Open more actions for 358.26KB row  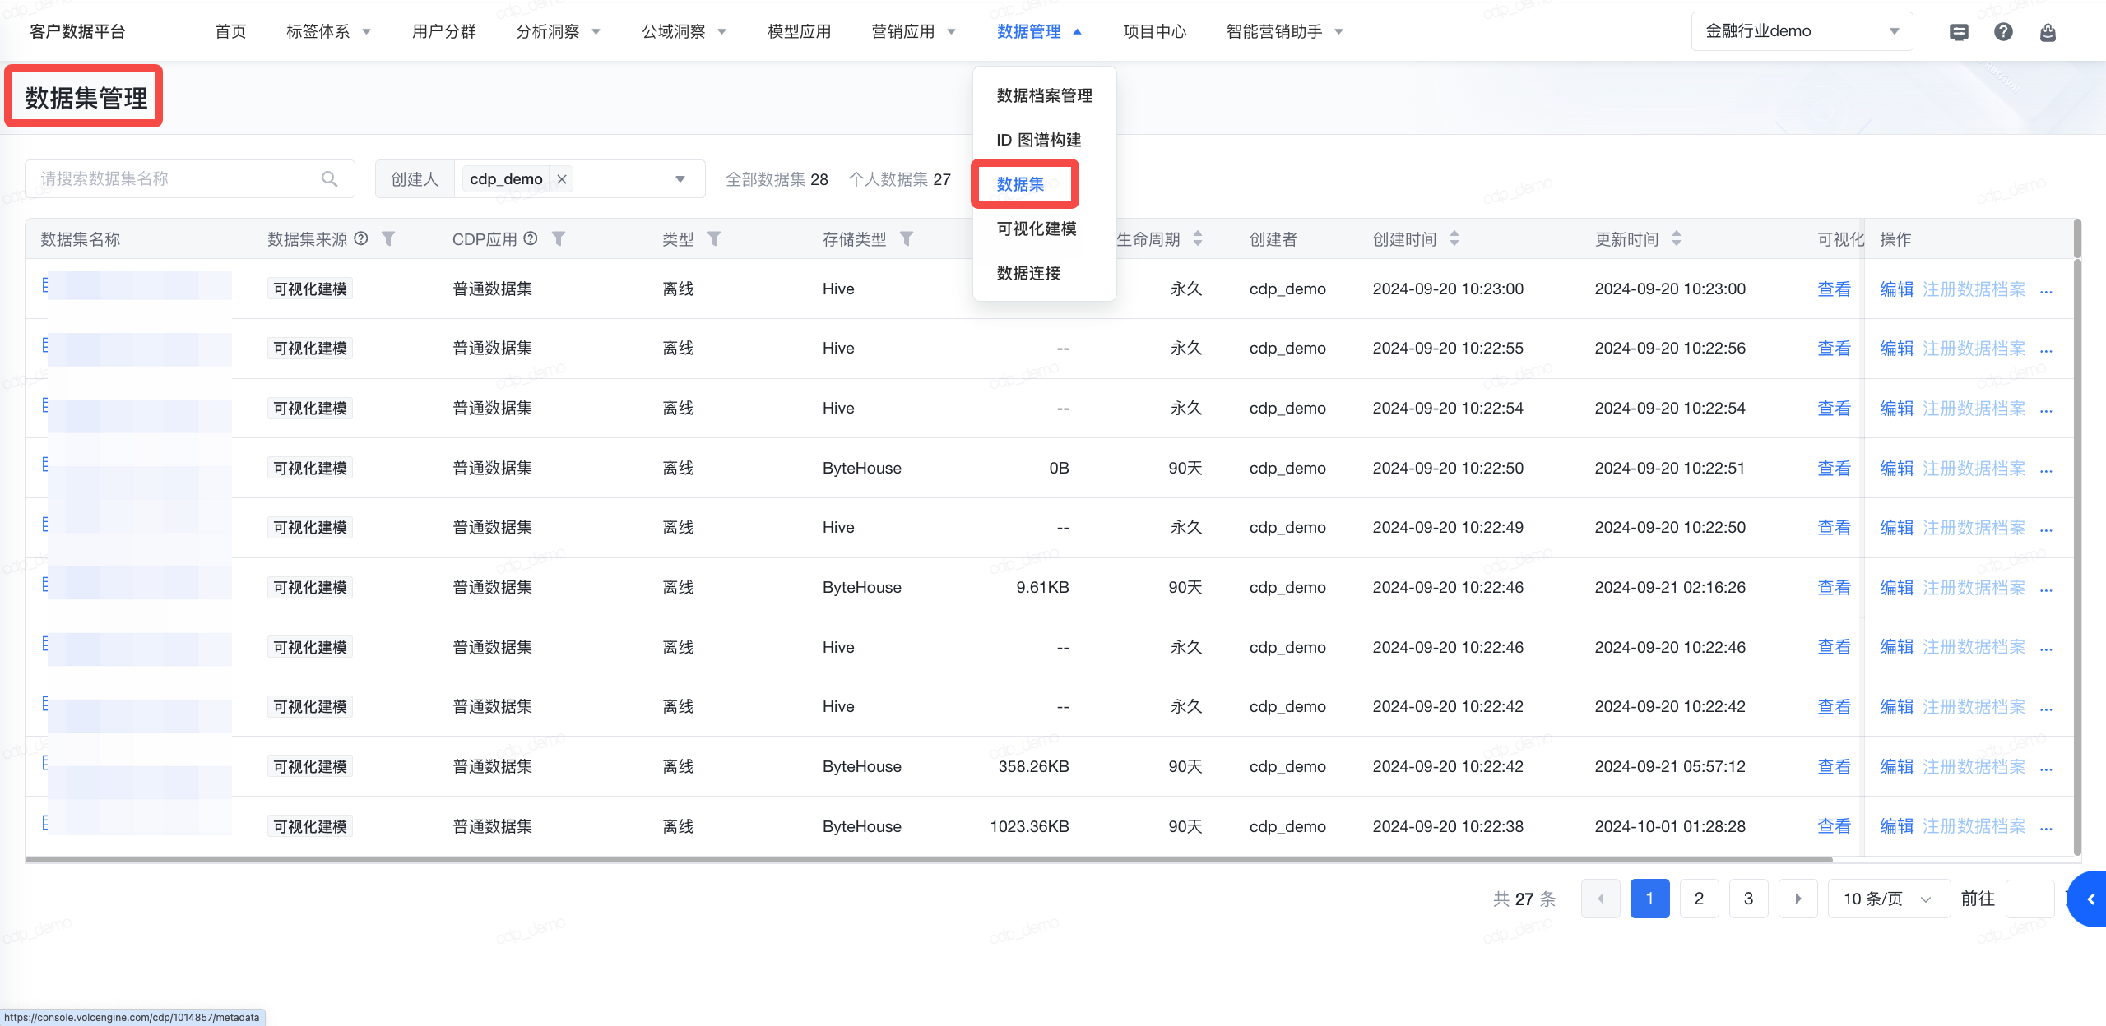tap(2046, 768)
